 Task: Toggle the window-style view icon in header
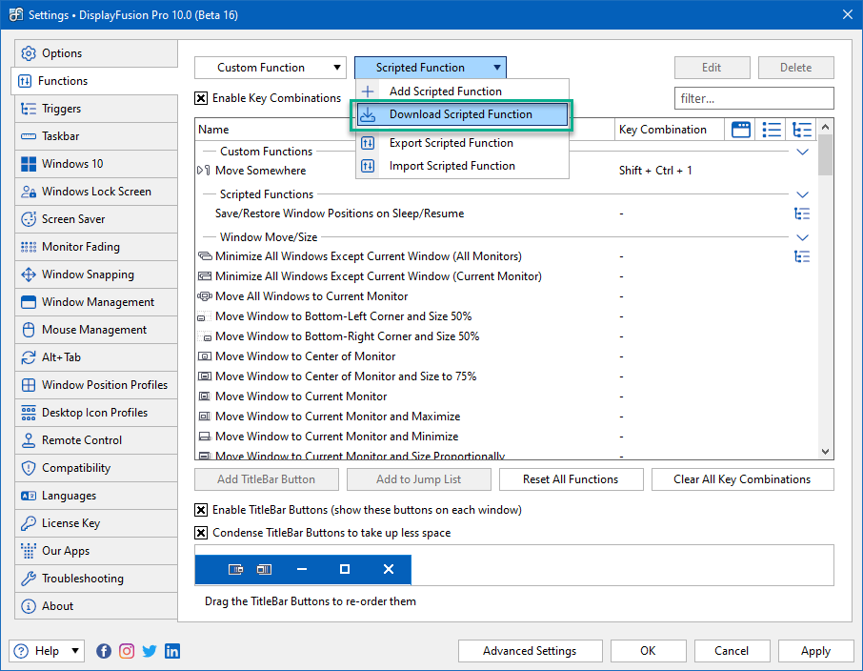741,130
